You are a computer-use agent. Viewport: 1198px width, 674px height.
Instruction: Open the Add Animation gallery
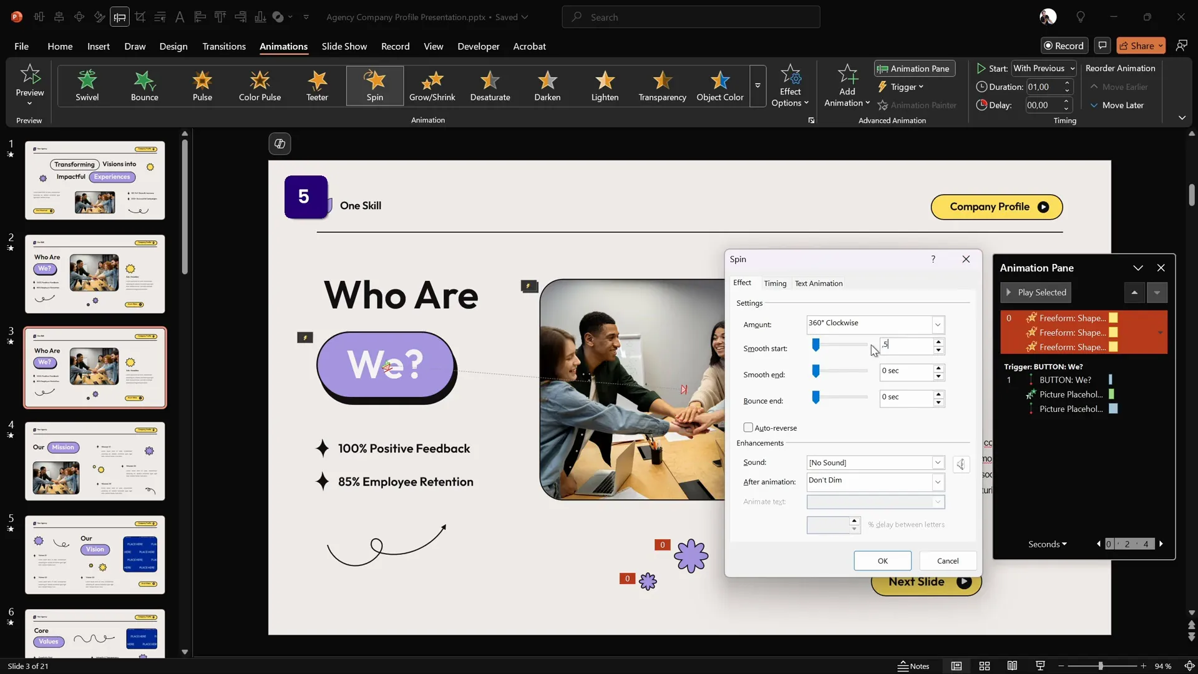tap(847, 85)
